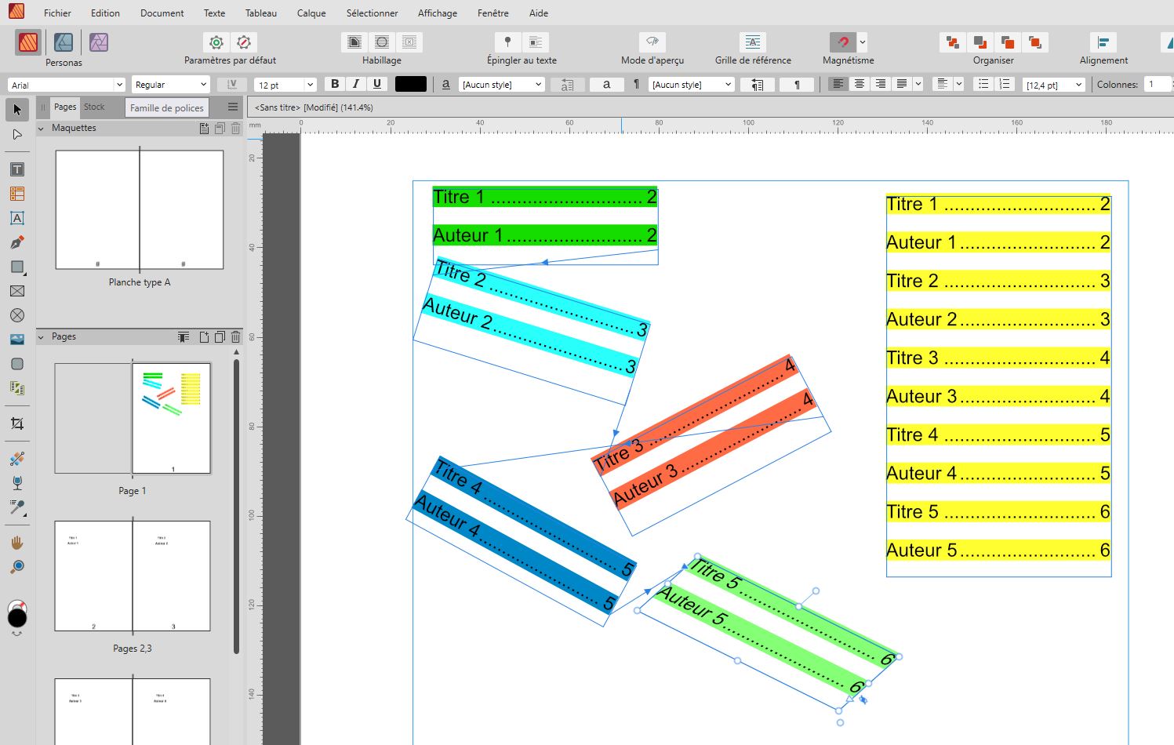Screen dimensions: 1174x745
Task: Select the Table tool
Action: (17, 194)
